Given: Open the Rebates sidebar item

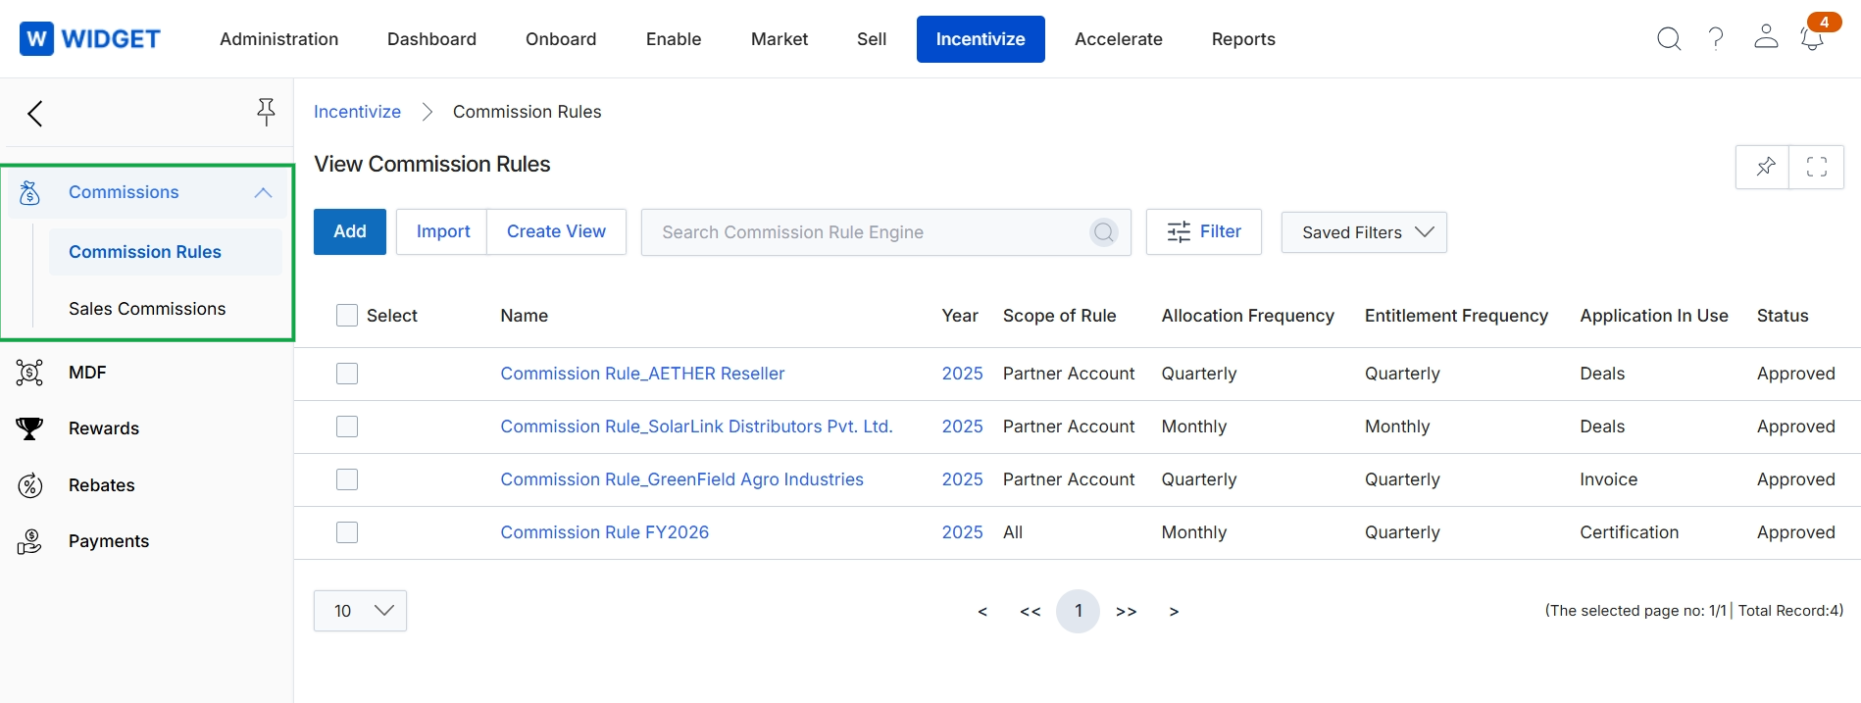Looking at the screenshot, I should [x=102, y=485].
